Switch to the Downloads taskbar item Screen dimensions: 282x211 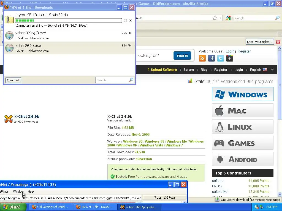(95, 207)
